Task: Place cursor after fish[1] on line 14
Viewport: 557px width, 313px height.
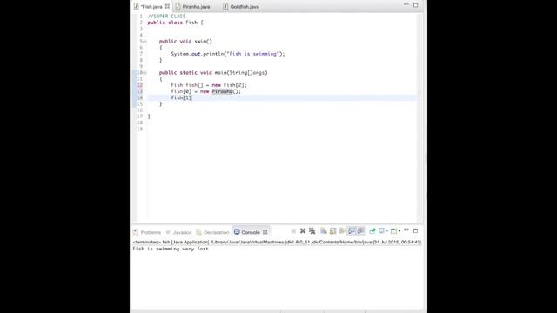Action: pos(192,97)
